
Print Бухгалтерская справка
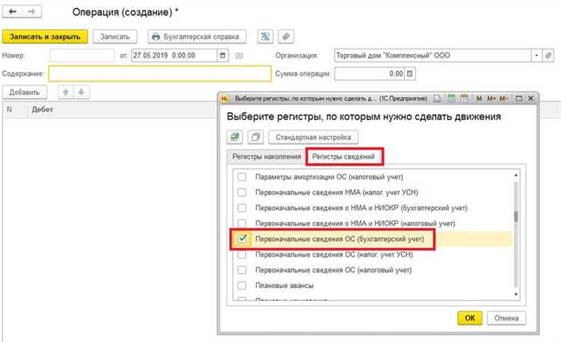(197, 37)
